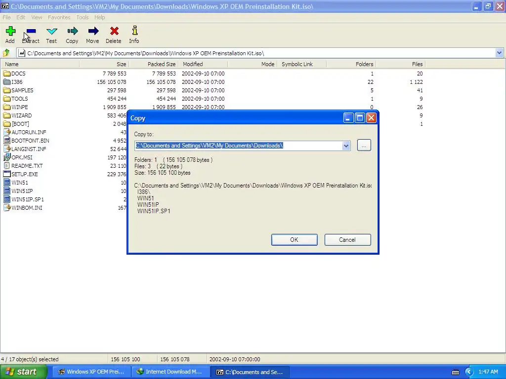This screenshot has width=506, height=379.
Task: Click the WINBOM.INI file icon
Action: tap(7, 208)
